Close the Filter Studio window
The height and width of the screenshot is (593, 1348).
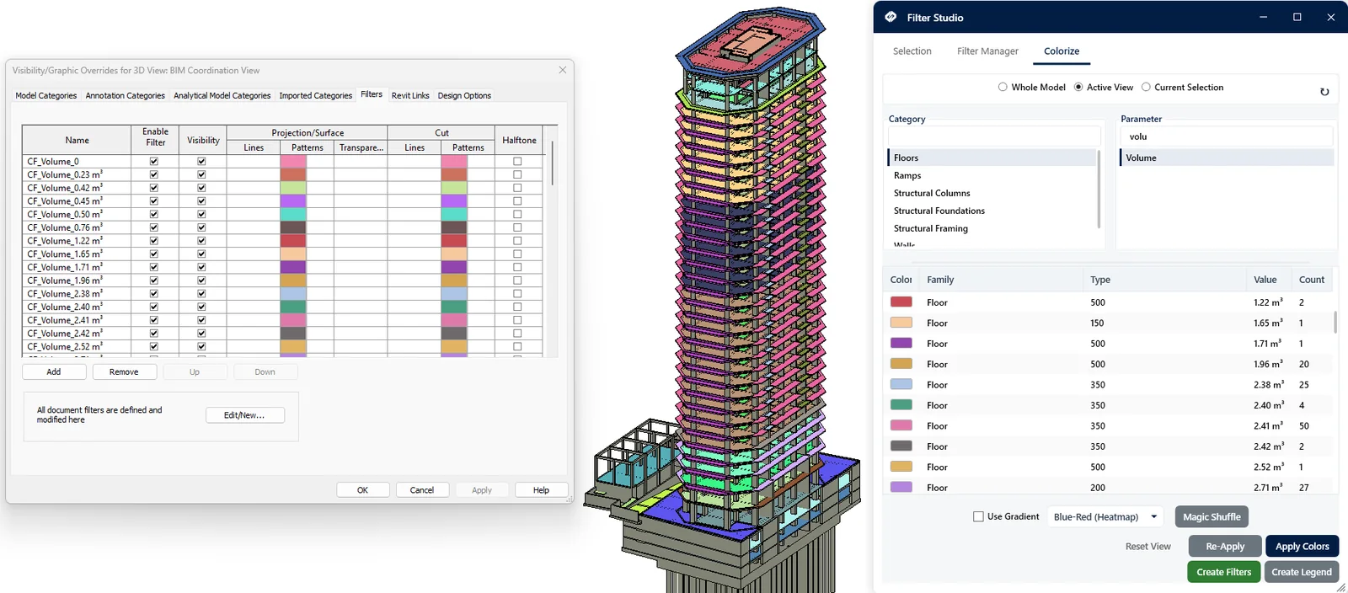click(1331, 17)
